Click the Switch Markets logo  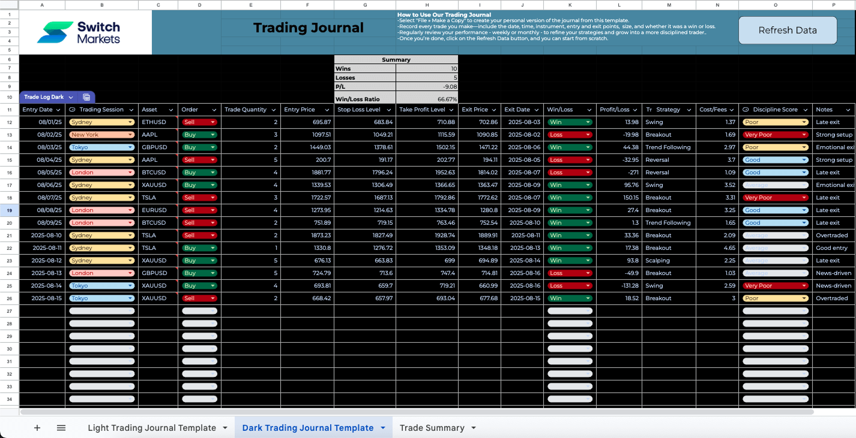pyautogui.click(x=79, y=32)
